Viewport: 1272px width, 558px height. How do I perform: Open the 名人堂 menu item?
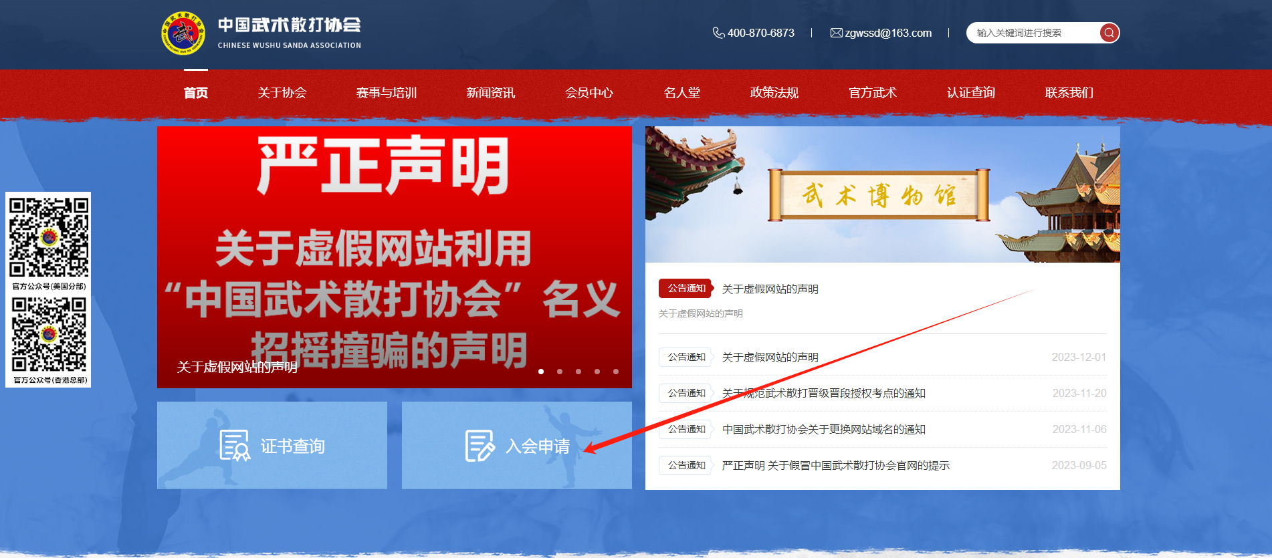pos(682,93)
